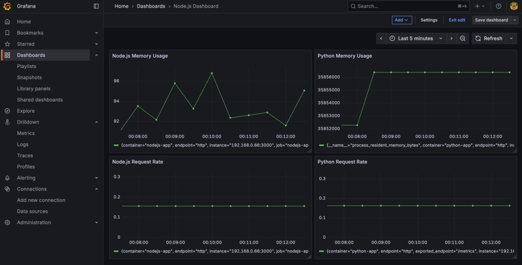Click the plus new item icon
This screenshot has width=522, height=265.
tap(477, 6)
